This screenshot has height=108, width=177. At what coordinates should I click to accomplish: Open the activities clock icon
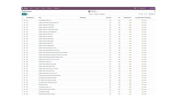[138, 8]
